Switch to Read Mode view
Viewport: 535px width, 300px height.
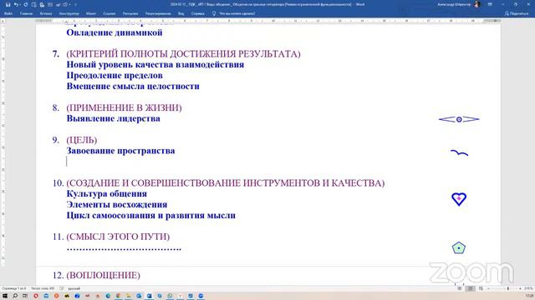click(460, 288)
